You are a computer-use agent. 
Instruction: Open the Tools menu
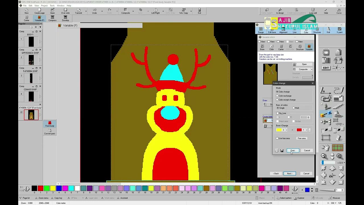pos(52,6)
